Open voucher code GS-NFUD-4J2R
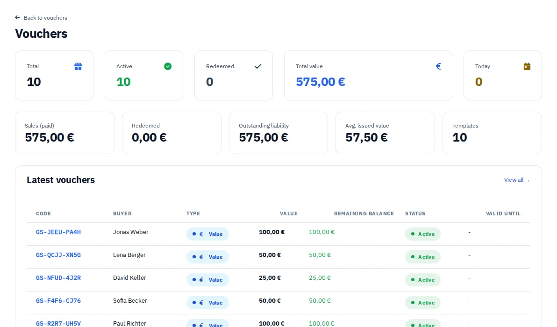The height and width of the screenshot is (327, 557). pyautogui.click(x=58, y=277)
